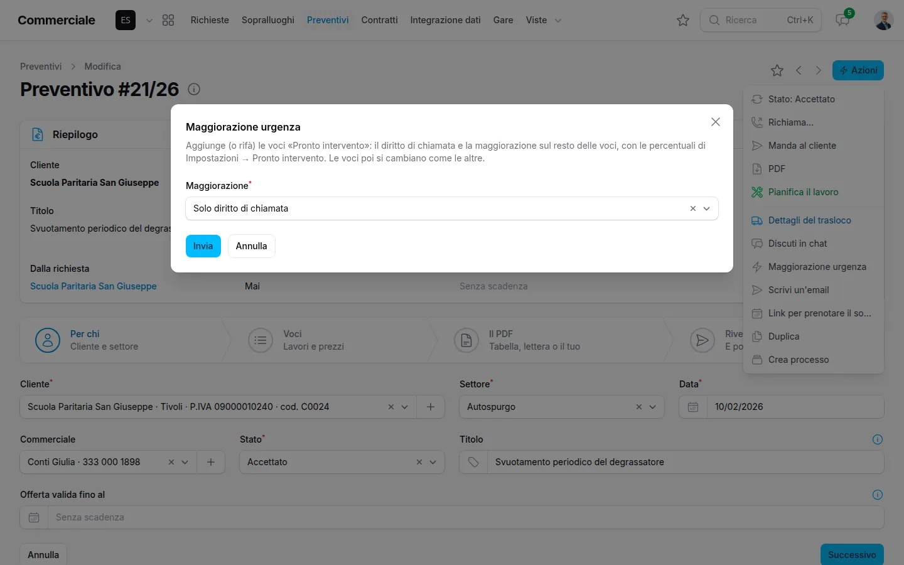Expand the Stato dropdown

pos(433,462)
